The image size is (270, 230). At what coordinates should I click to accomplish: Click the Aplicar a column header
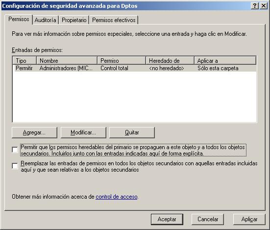pos(225,61)
